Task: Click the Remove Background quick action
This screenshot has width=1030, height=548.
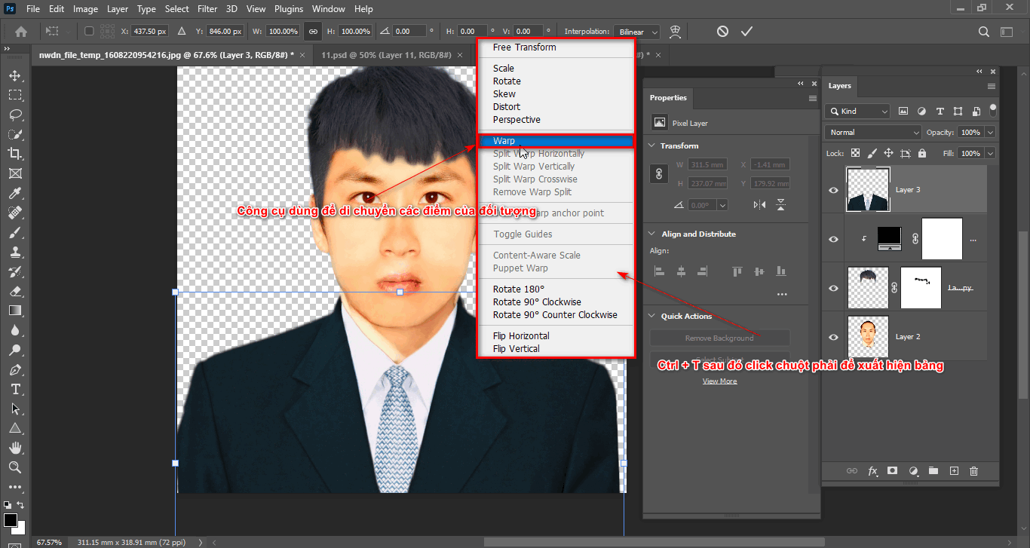Action: (x=719, y=337)
